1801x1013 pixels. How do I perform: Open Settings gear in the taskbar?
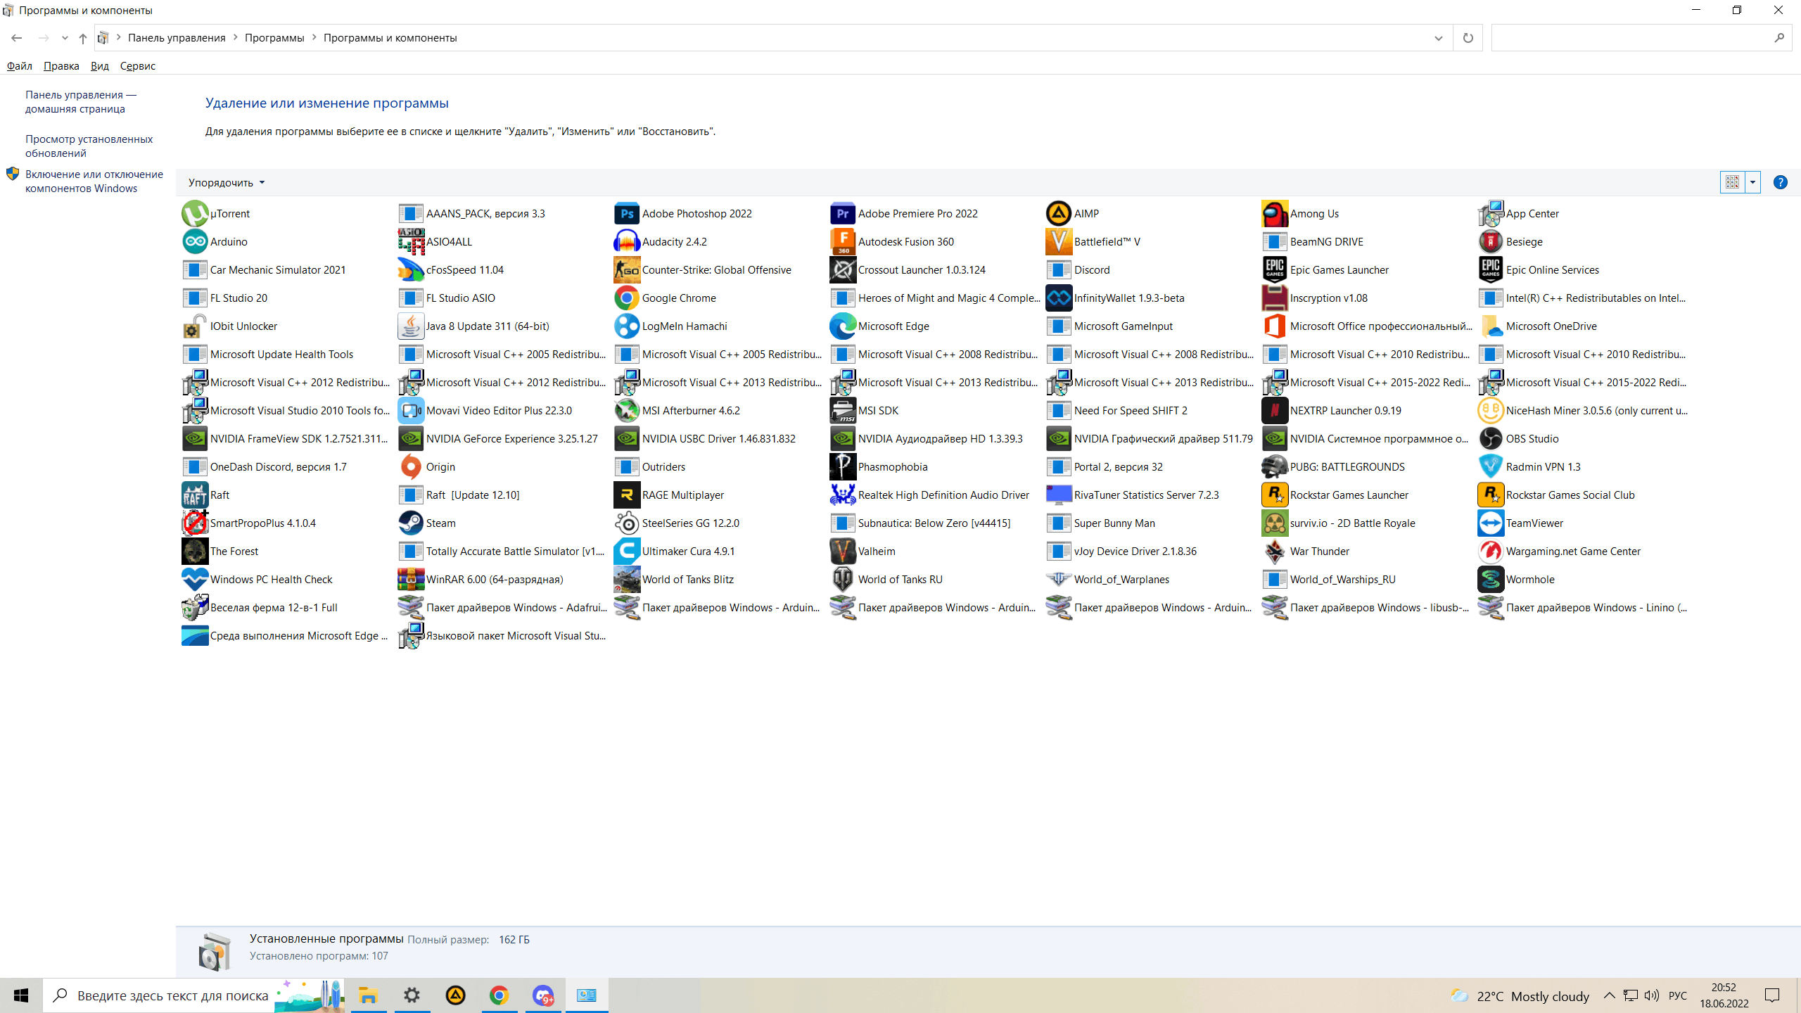[412, 995]
